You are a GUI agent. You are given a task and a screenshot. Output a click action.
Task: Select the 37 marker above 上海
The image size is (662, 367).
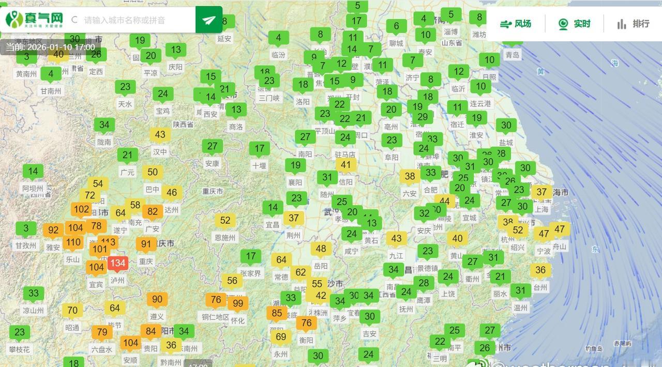pos(541,193)
